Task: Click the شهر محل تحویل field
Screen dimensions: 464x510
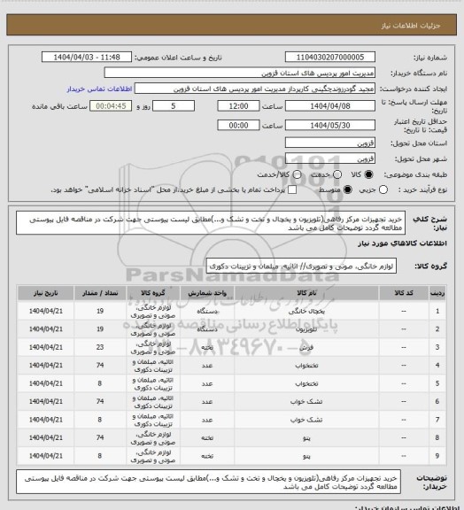Action: (x=330, y=158)
